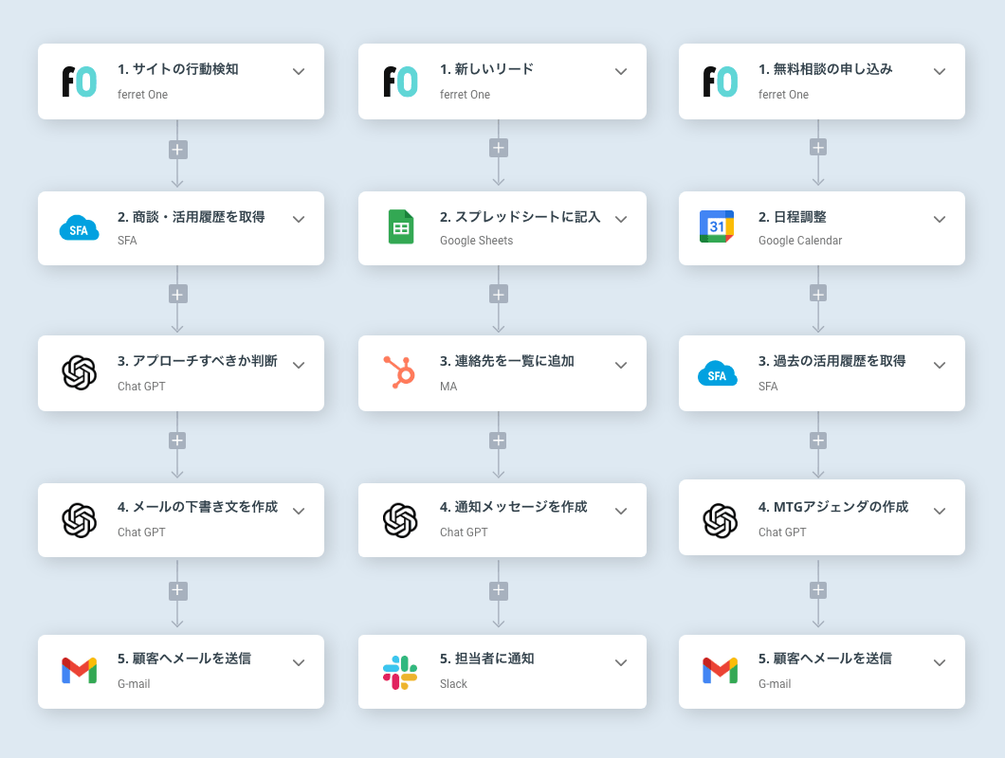Open the 過去の活用履歴を取得 step dropdown chevron
The image size is (1005, 758).
click(940, 365)
